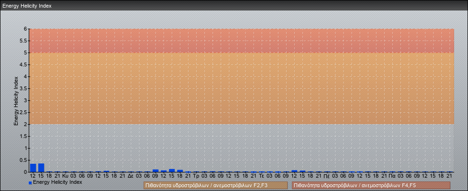The image size is (468, 191).
Task: Click the Energy Helicity Index panel title
Action: tap(27, 6)
